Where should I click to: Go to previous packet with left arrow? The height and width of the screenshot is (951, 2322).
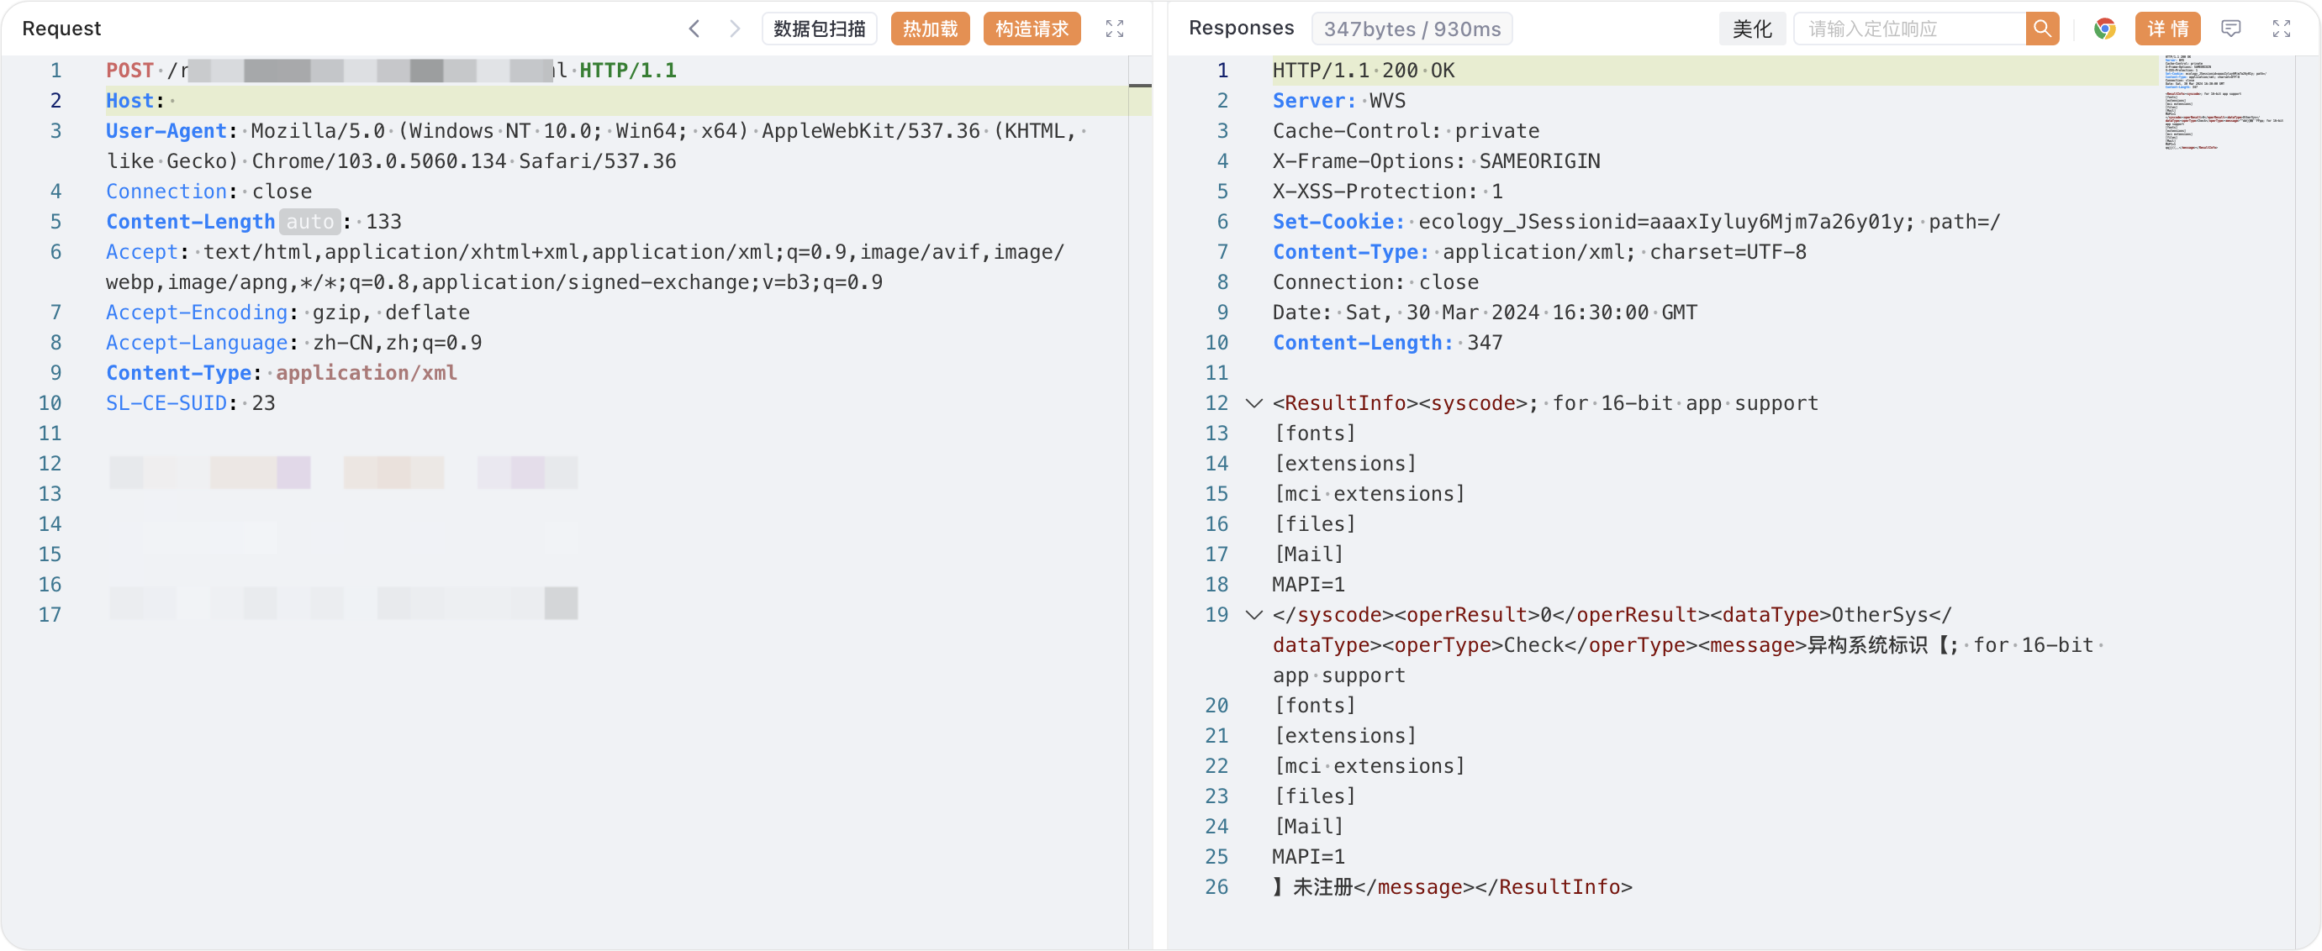click(694, 28)
